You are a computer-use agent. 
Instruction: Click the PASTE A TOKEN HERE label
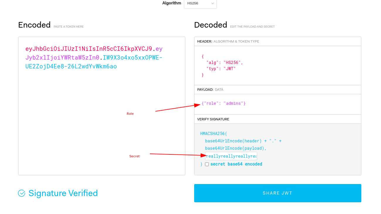point(68,26)
